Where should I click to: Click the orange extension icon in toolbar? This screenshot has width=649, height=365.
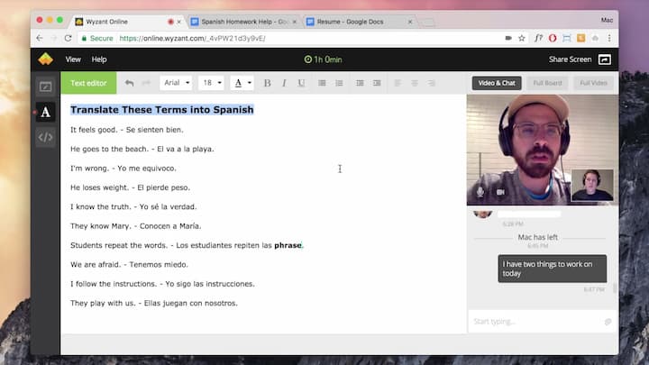pyautogui.click(x=581, y=38)
